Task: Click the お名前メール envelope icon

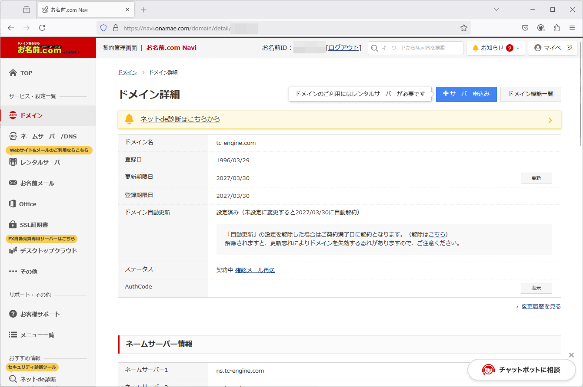Action: pos(13,183)
